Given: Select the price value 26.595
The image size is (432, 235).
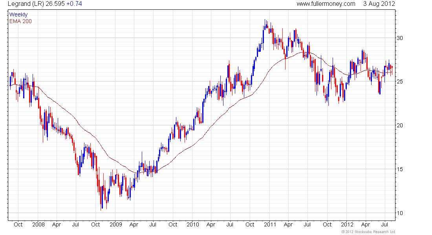Looking at the screenshot, I should [x=55, y=4].
